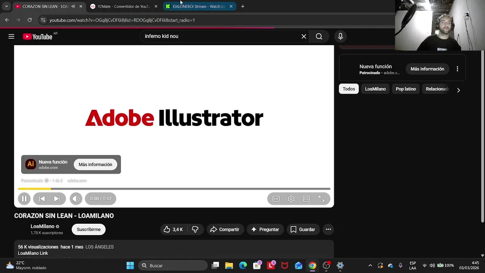
Task: Open File Explorer from the taskbar
Action: (229, 265)
